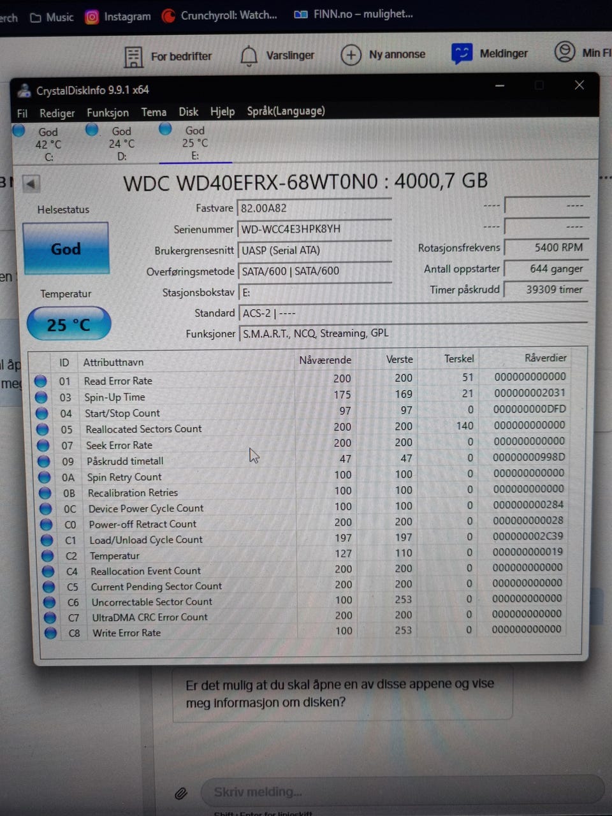Select the Reallocated Sectors Count row text
612x816 pixels.
pyautogui.click(x=143, y=429)
